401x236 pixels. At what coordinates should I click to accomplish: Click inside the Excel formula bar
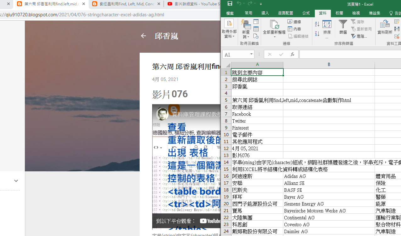pos(350,55)
